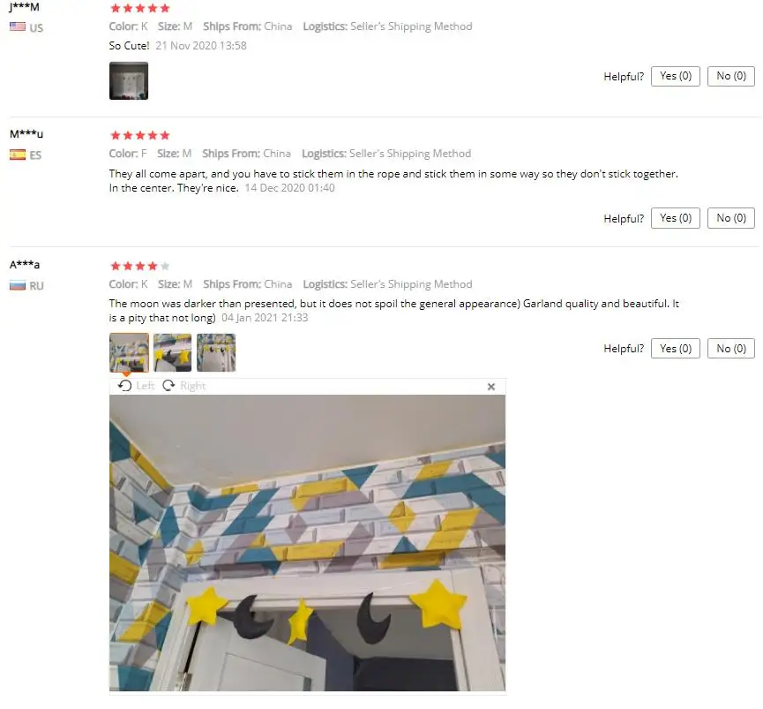Mark J***M's review helpful with Yes
The image size is (763, 709).
coord(676,76)
